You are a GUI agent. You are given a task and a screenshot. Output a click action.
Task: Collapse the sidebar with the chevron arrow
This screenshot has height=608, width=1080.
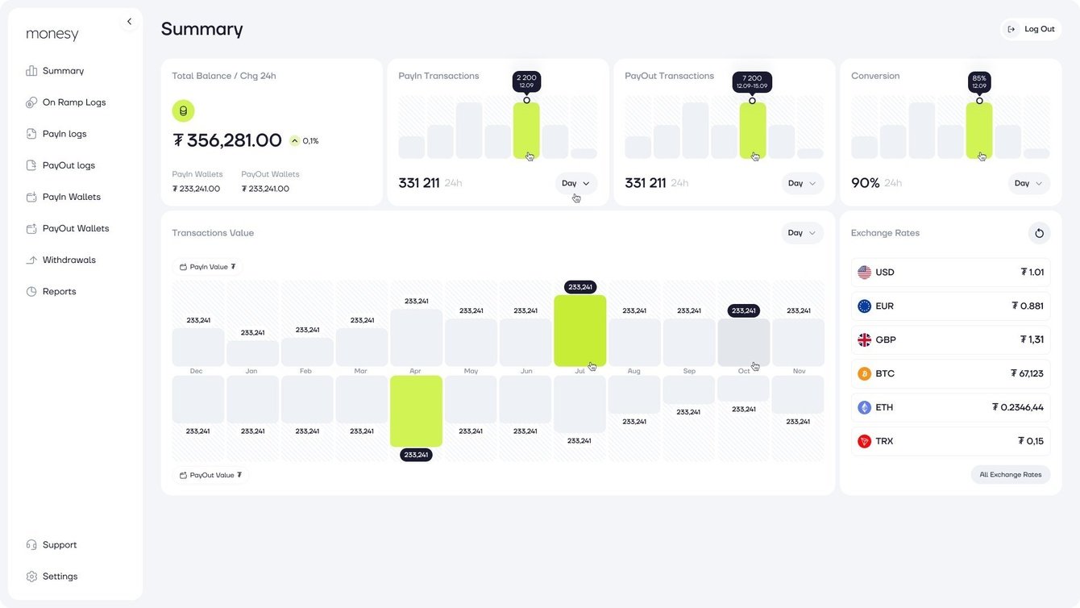(129, 22)
